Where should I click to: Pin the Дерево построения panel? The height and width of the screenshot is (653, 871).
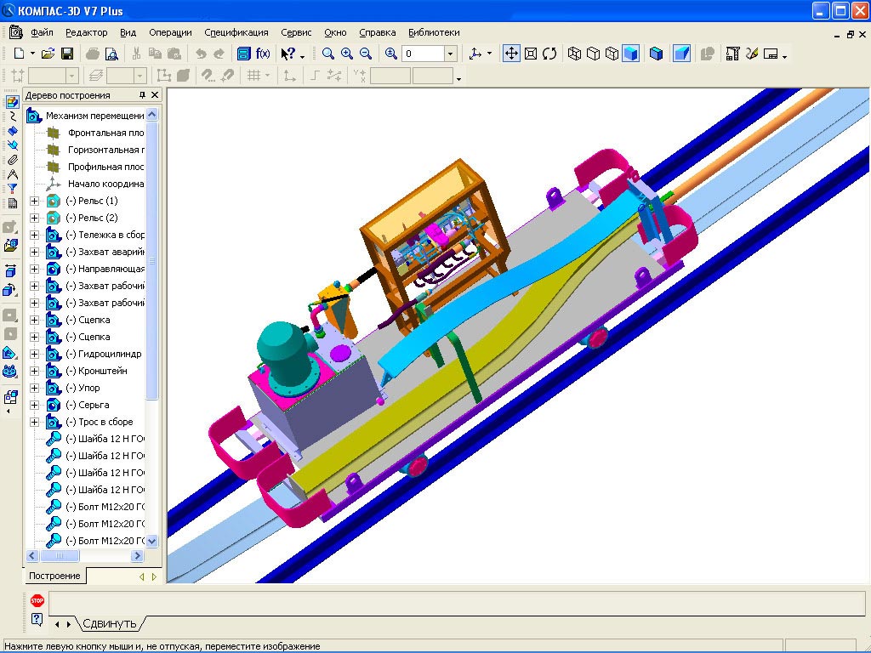pyautogui.click(x=142, y=95)
